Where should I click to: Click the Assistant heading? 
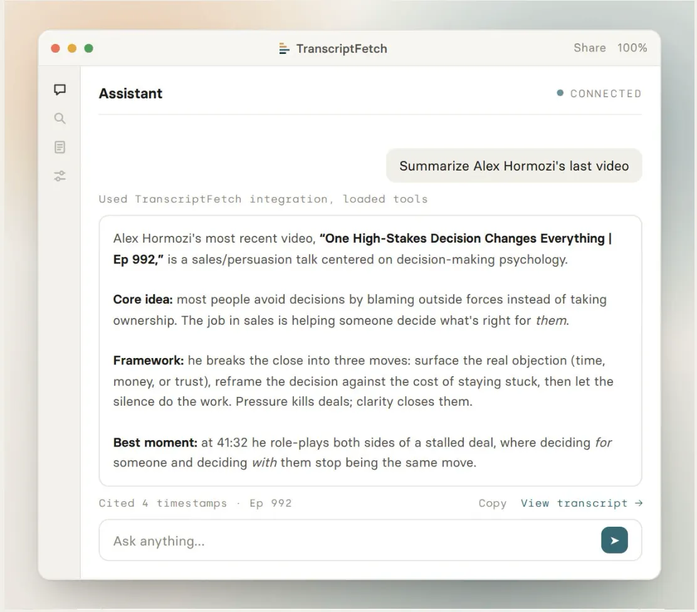(130, 93)
